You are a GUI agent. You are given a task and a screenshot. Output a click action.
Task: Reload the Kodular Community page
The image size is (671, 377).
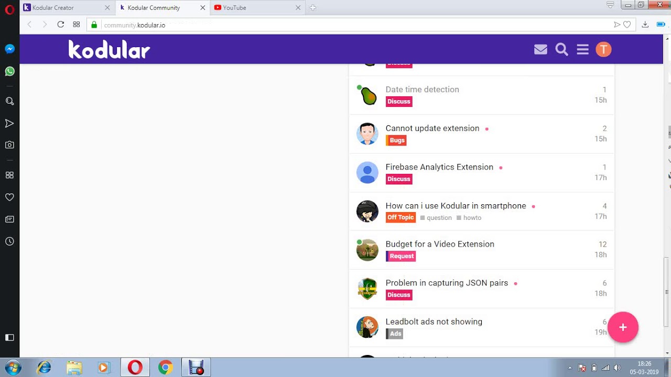click(x=61, y=25)
